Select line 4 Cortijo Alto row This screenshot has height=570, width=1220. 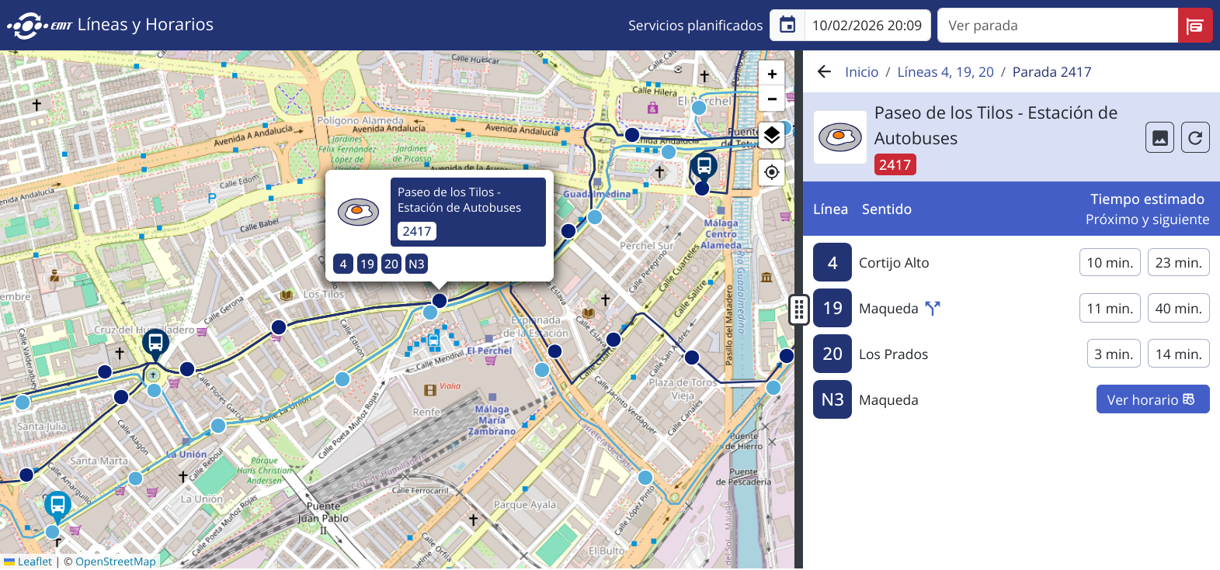click(893, 263)
